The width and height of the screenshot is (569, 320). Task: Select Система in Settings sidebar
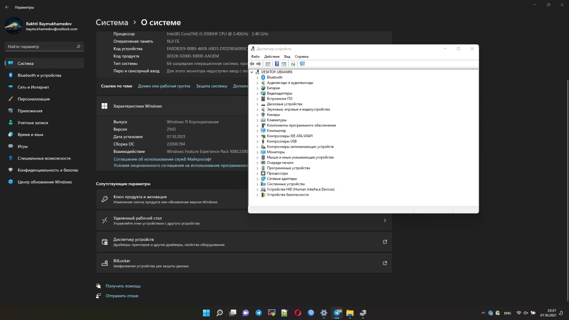[44, 64]
